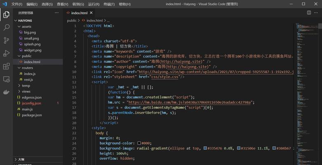Click HTML icon in index.html breadcrumb

(x=83, y=20)
